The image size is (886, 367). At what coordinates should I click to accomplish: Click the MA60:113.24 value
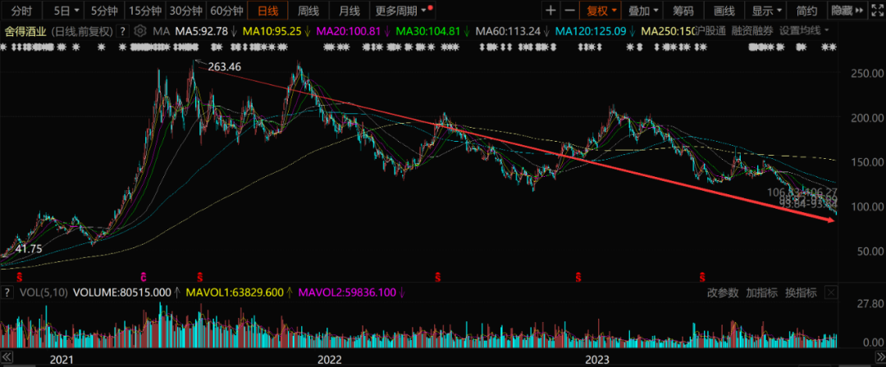[508, 31]
